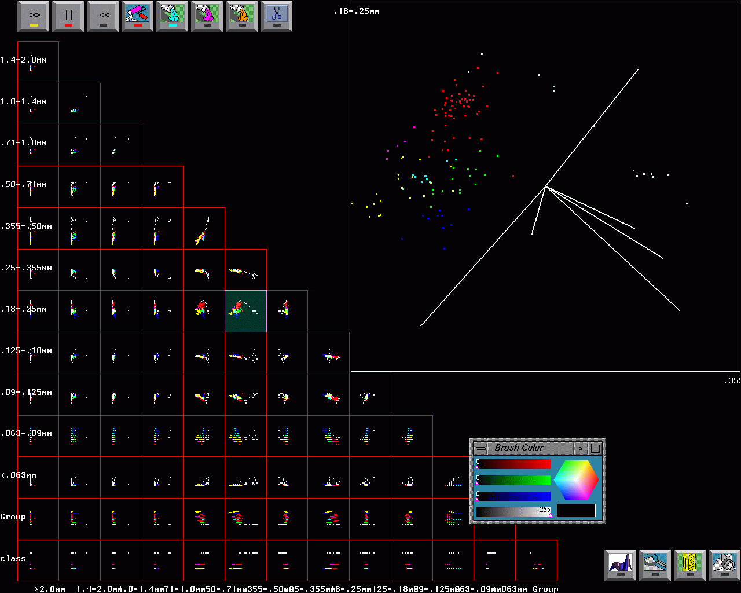Select the paint roller brush tool
Screen dimensions: 741x593
pos(138,16)
